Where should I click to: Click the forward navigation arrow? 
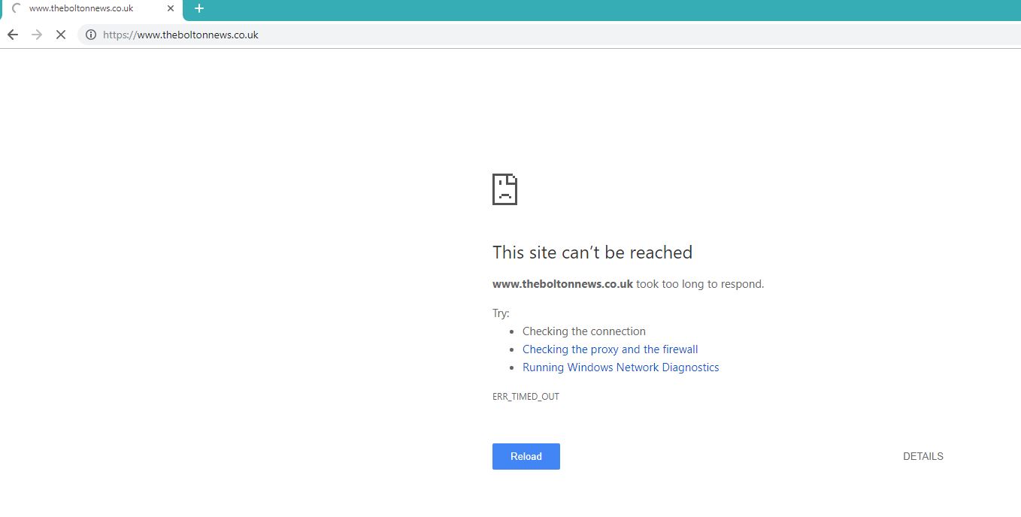point(37,35)
